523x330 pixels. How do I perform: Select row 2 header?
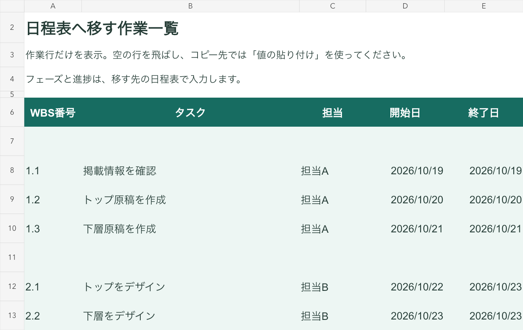coord(12,27)
